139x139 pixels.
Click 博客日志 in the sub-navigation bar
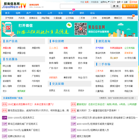pyautogui.click(x=118, y=18)
